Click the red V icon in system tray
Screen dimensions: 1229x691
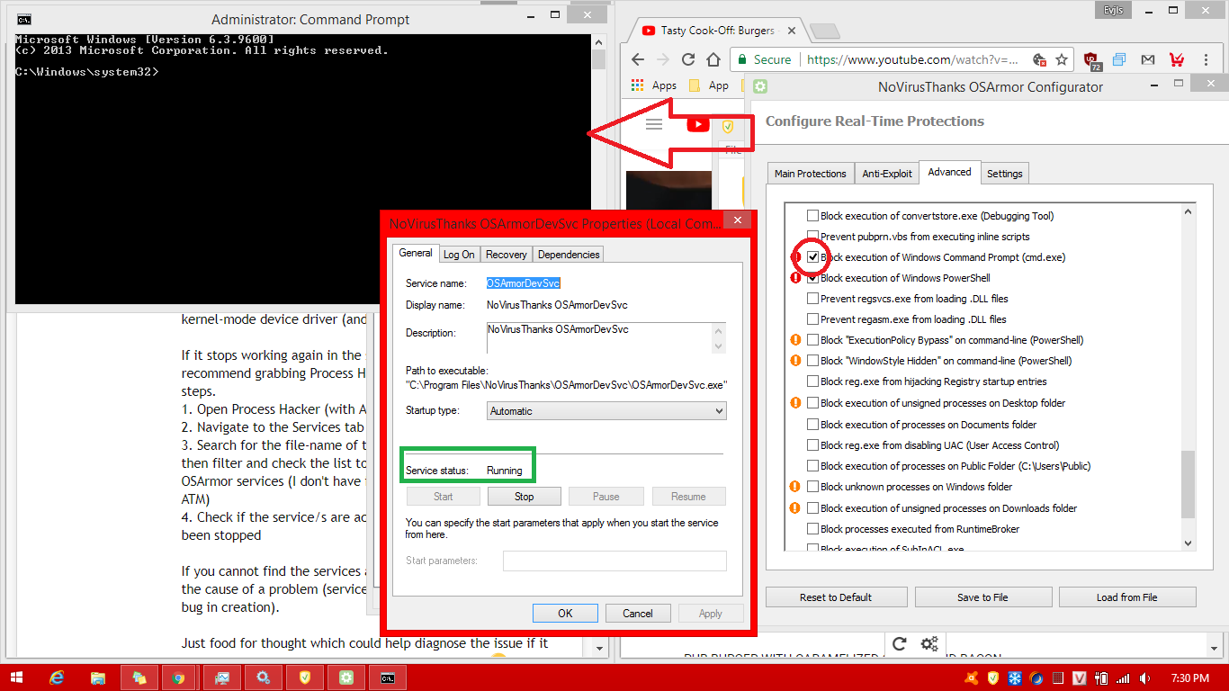click(1078, 678)
